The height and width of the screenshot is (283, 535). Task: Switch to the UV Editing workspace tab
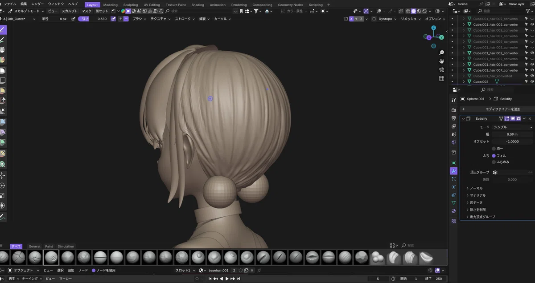(x=152, y=5)
